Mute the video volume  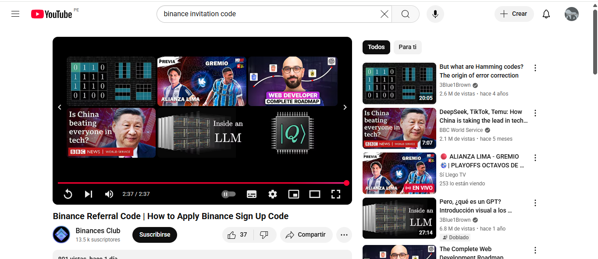coord(109,194)
